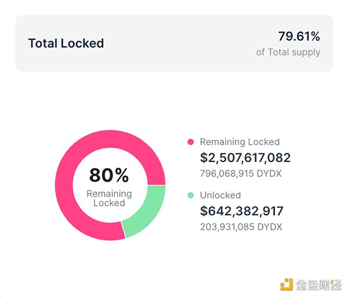The width and height of the screenshot is (348, 297).
Task: Click the $2,507,617,082 locked value
Action: (x=245, y=158)
